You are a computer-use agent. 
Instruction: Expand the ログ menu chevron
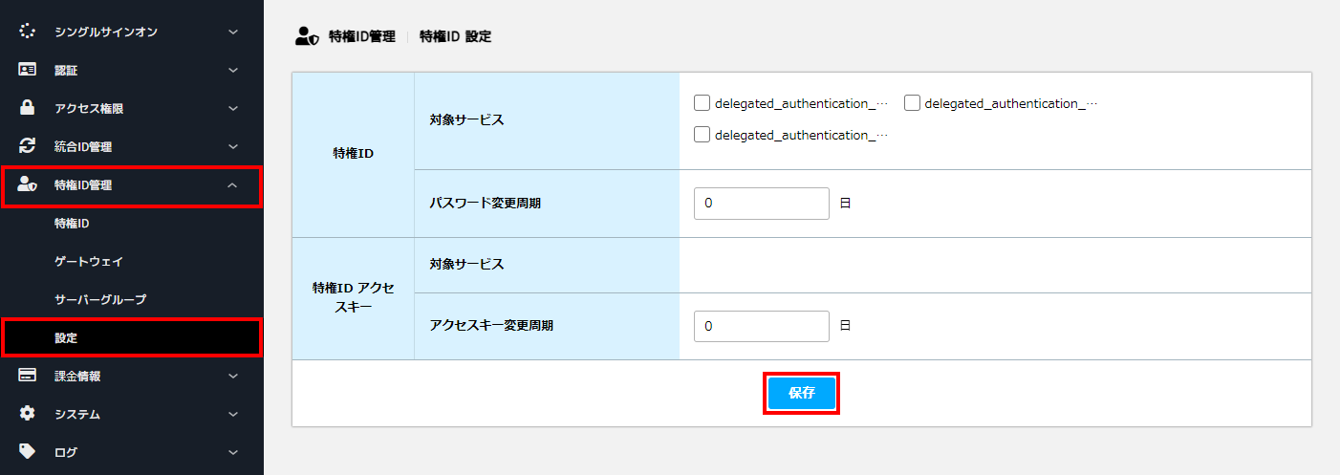pyautogui.click(x=233, y=452)
